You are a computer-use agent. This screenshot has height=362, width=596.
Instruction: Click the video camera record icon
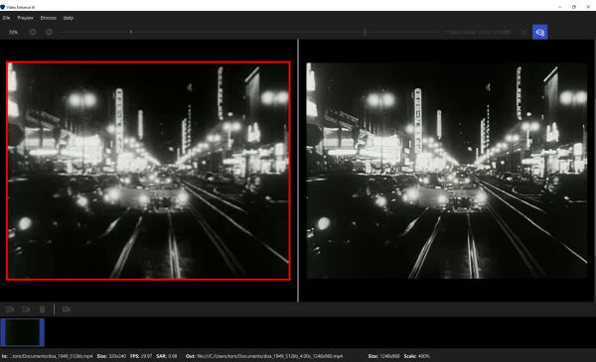tap(67, 309)
